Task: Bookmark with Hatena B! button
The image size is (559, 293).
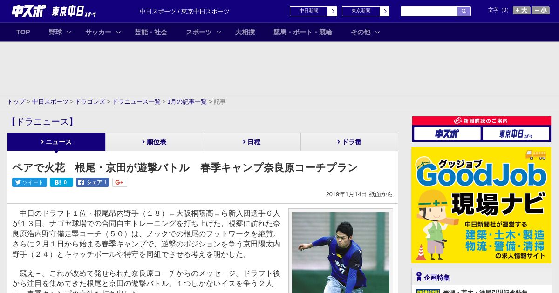Action: [61, 182]
